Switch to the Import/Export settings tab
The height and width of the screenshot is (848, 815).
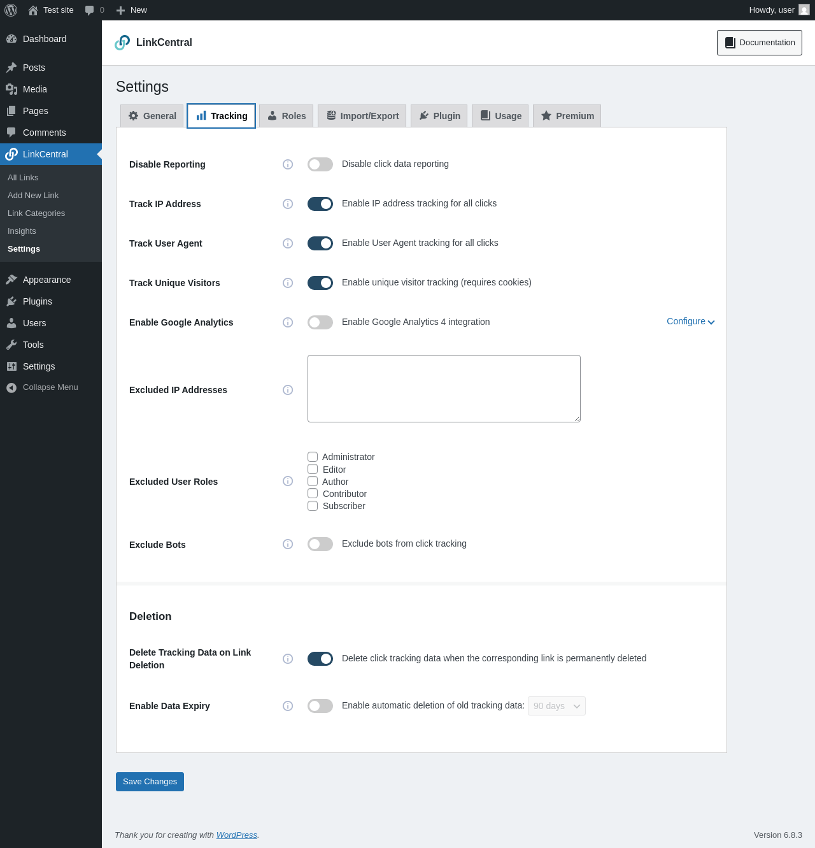362,116
